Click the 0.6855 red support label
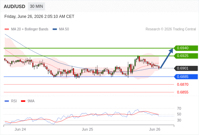 point(182,92)
